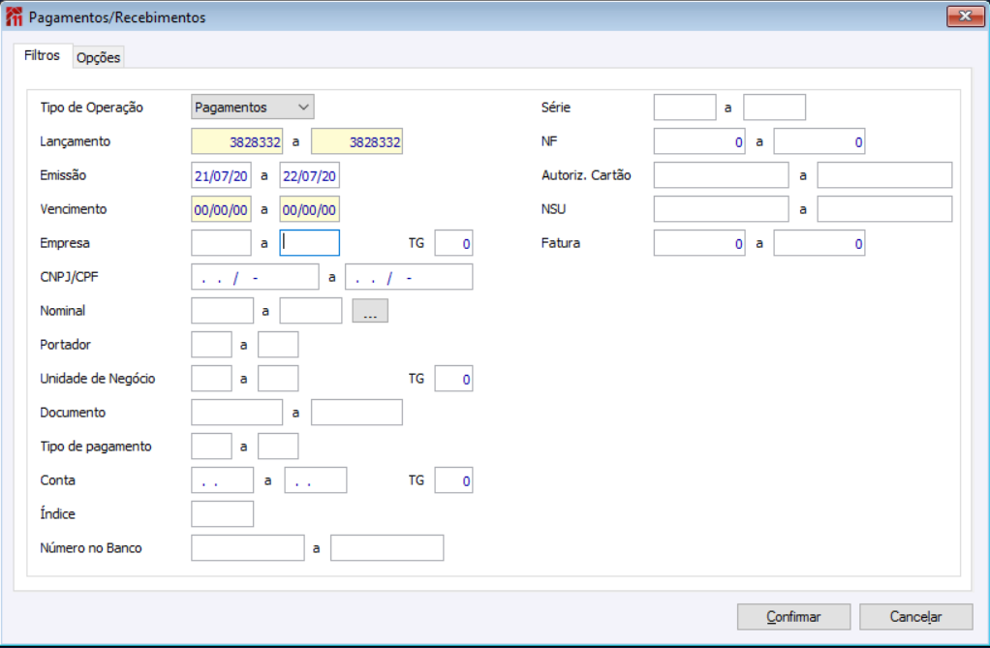Select the first Portador field

[x=212, y=345]
